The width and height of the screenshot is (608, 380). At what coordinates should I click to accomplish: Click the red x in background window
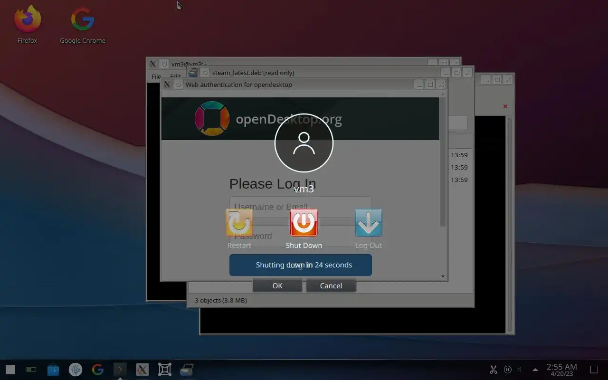[505, 106]
